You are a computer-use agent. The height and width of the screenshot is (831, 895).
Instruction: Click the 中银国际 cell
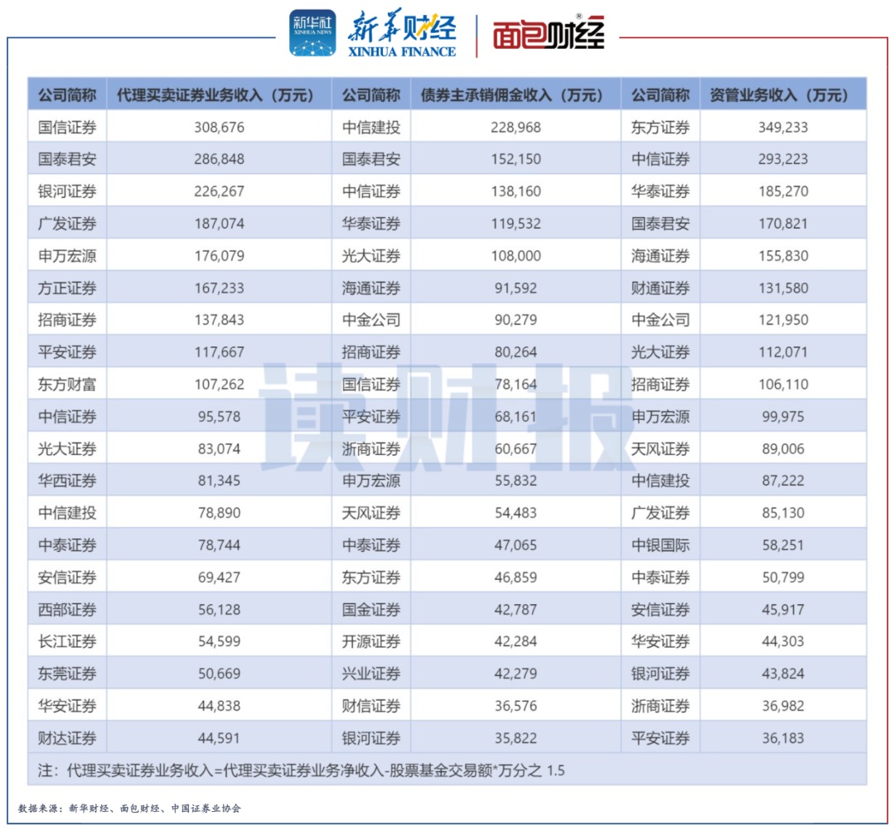click(660, 545)
